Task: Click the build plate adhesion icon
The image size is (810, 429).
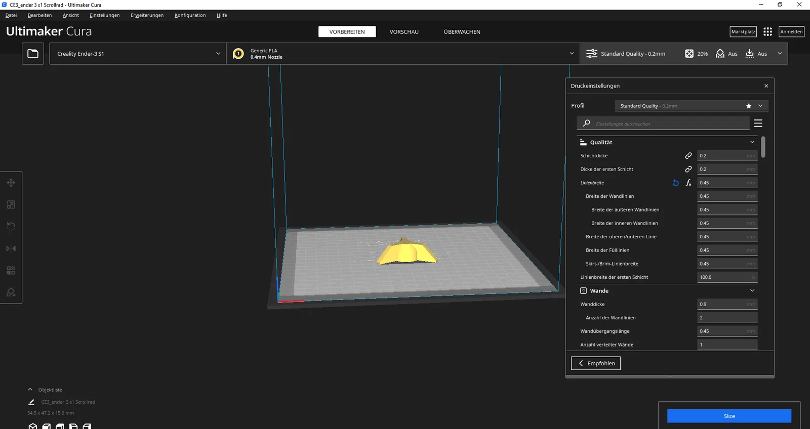Action: (x=750, y=54)
